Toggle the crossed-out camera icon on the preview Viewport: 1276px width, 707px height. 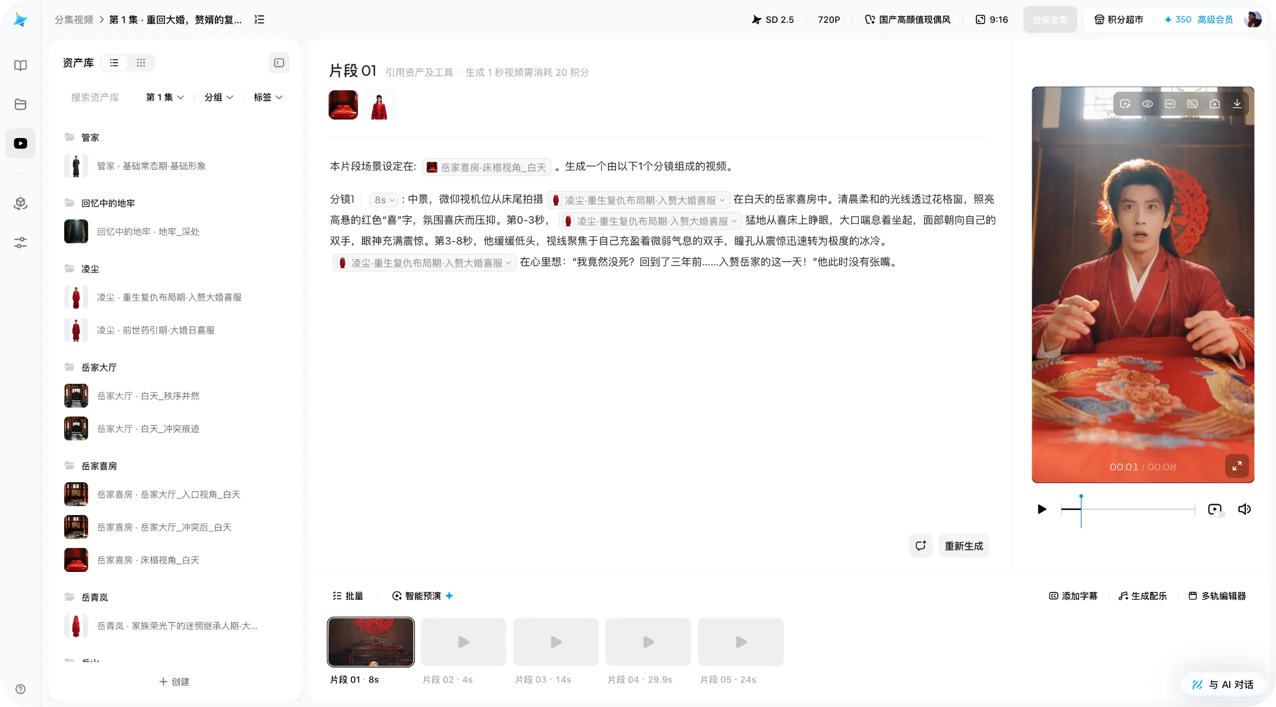[x=1192, y=104]
